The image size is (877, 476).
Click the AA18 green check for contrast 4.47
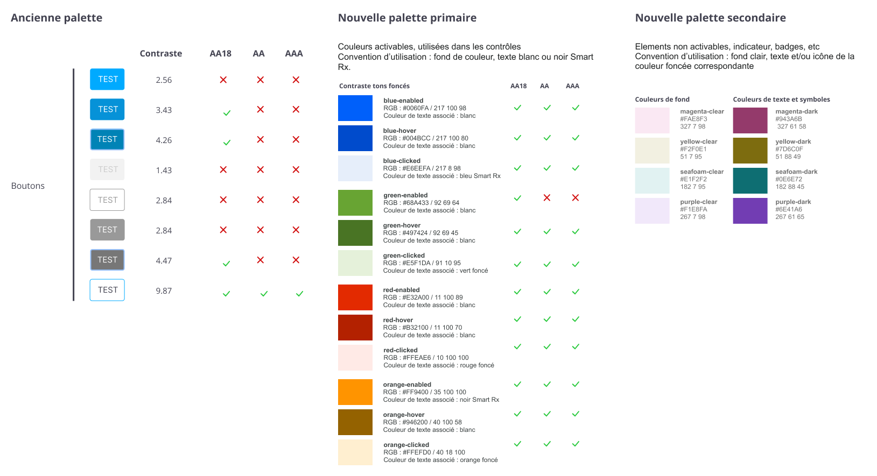pos(227,264)
